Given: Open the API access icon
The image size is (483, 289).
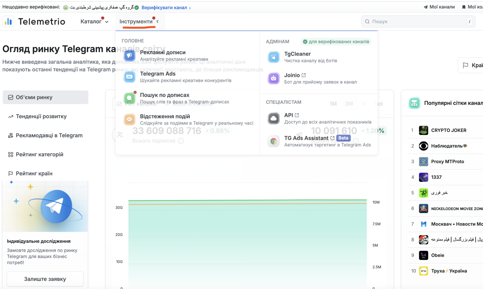Looking at the screenshot, I should (273, 118).
